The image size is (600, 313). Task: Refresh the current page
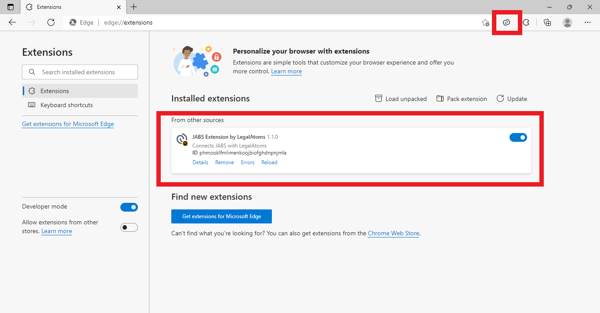51,22
